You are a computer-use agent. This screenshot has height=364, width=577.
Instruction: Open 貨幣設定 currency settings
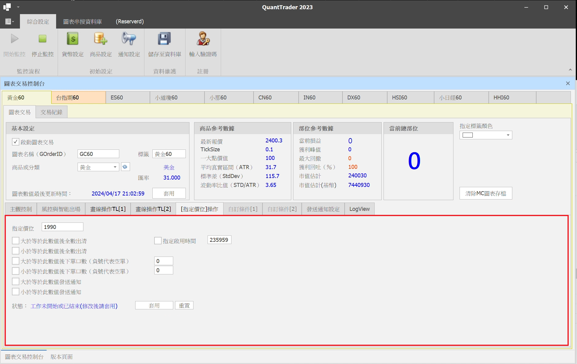pyautogui.click(x=73, y=39)
